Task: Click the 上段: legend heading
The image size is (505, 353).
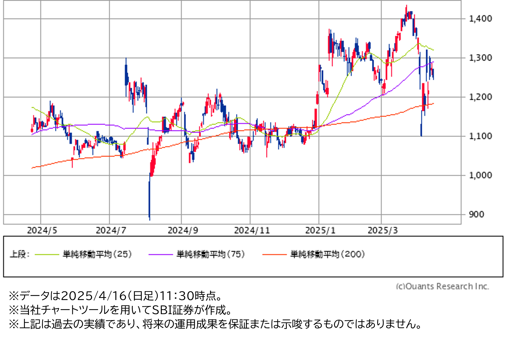Action: pos(20,254)
